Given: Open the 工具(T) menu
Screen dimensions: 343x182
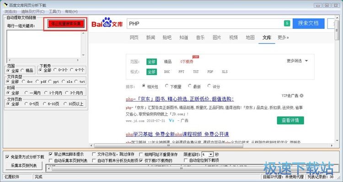Looking at the screenshot, I should coord(55,11).
